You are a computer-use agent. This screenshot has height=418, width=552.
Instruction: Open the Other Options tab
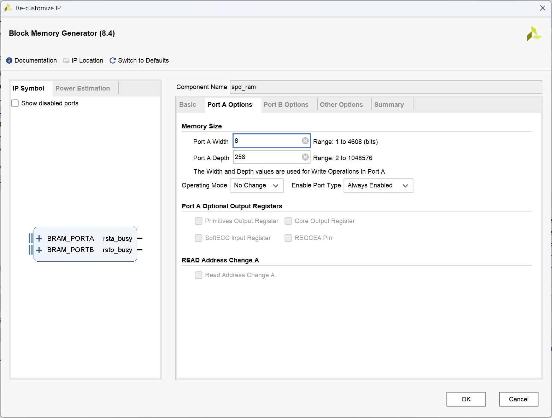click(x=341, y=105)
